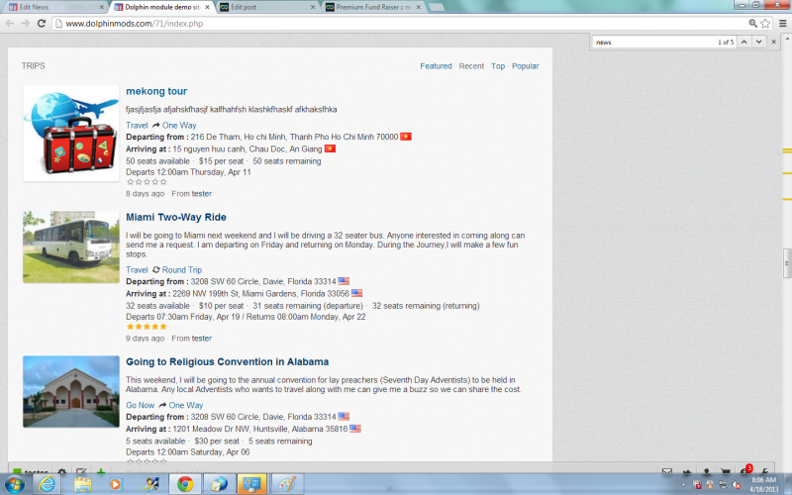This screenshot has height=495, width=792.
Task: Go to previous find result (up arrow)
Action: 744,42
